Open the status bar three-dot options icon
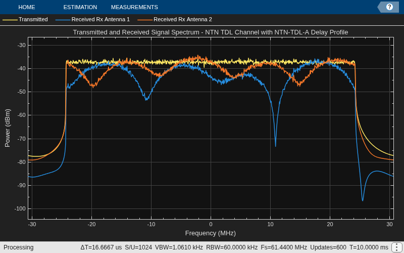Screen dimensions: 404x253 (395, 247)
